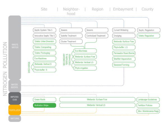Select the Dredging box

124,36
